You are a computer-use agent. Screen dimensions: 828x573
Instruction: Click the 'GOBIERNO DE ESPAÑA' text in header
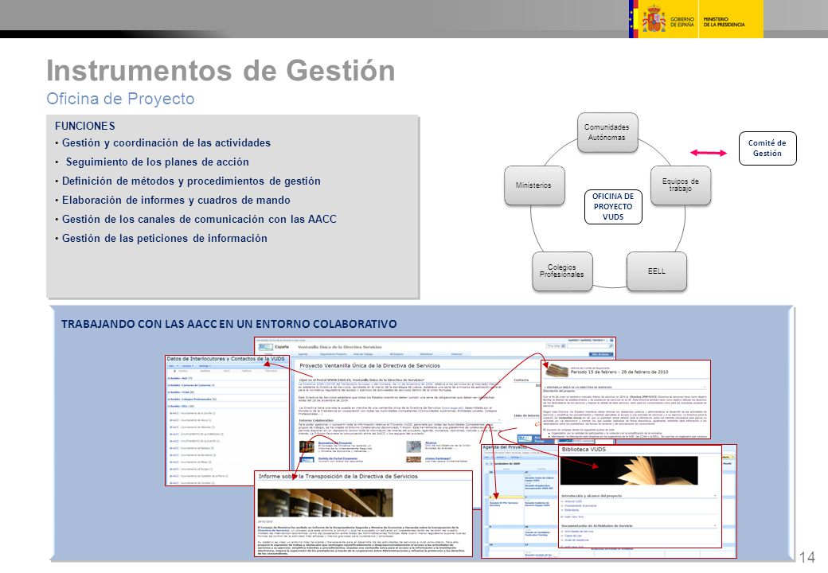(682, 21)
